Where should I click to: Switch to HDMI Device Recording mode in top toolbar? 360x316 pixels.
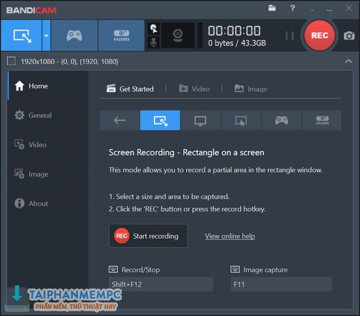pos(121,35)
